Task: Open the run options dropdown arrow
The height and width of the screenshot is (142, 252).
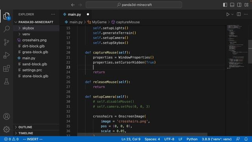Action: point(232,14)
